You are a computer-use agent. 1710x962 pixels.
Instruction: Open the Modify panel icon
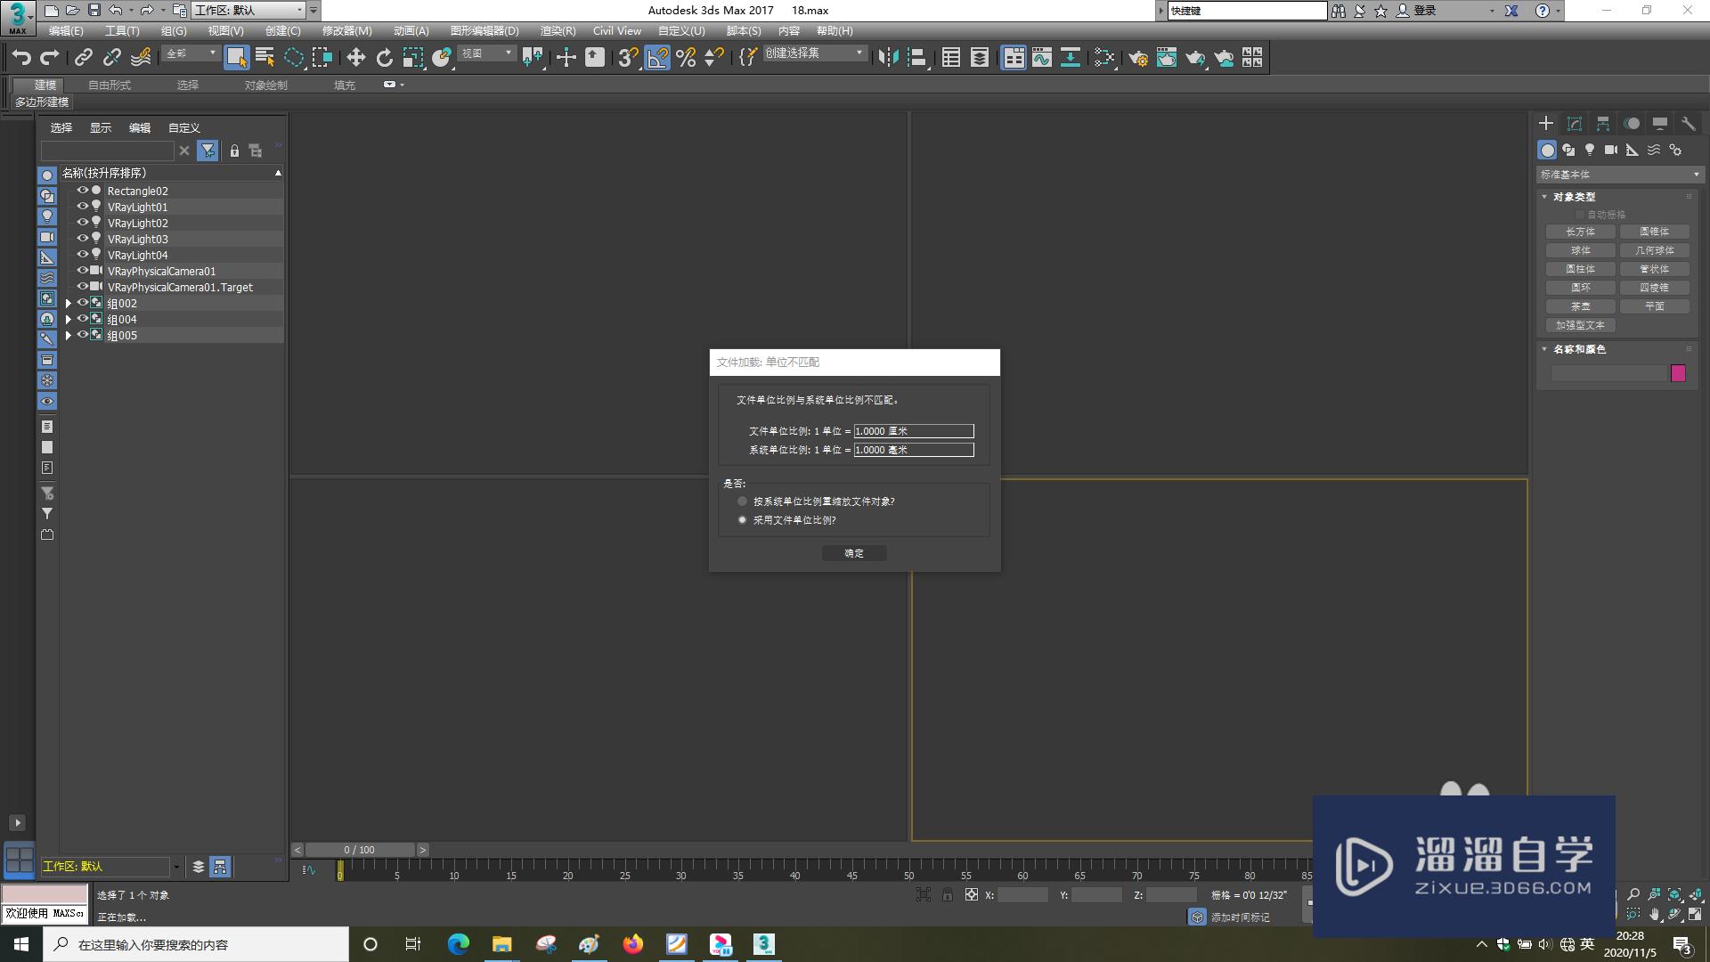tap(1575, 123)
